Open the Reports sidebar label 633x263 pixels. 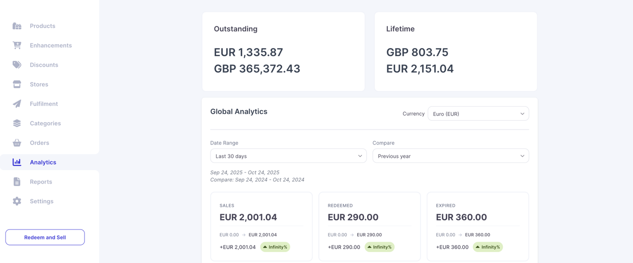pyautogui.click(x=41, y=182)
